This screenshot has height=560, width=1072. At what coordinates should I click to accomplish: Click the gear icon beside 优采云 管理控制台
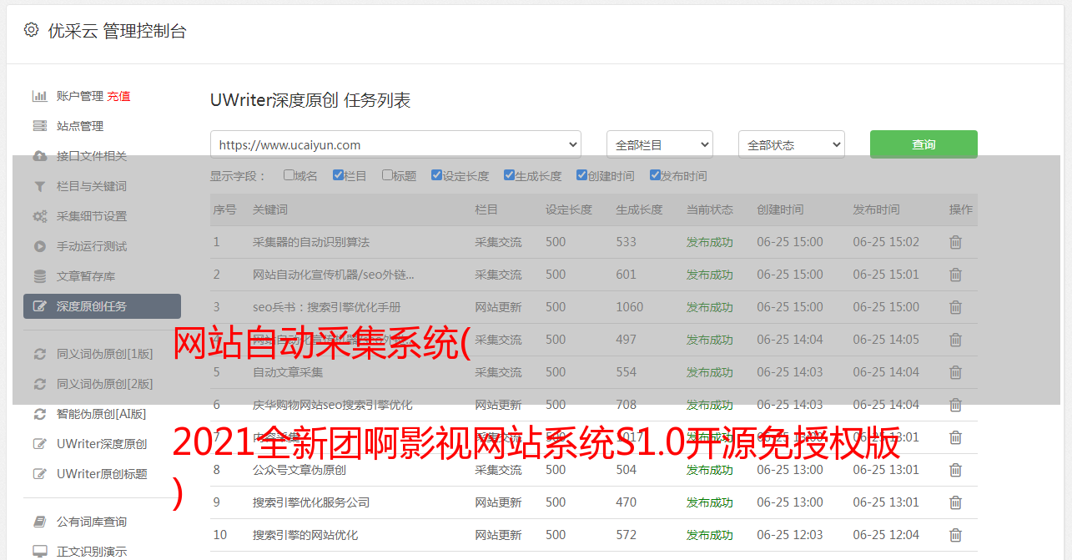pyautogui.click(x=31, y=30)
